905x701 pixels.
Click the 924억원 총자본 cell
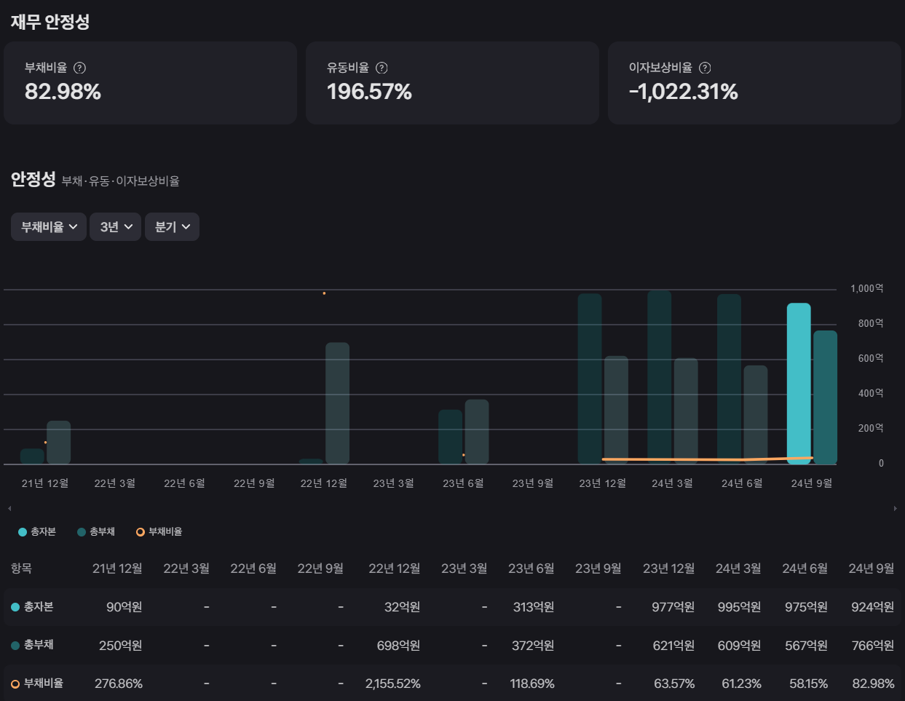tap(872, 607)
